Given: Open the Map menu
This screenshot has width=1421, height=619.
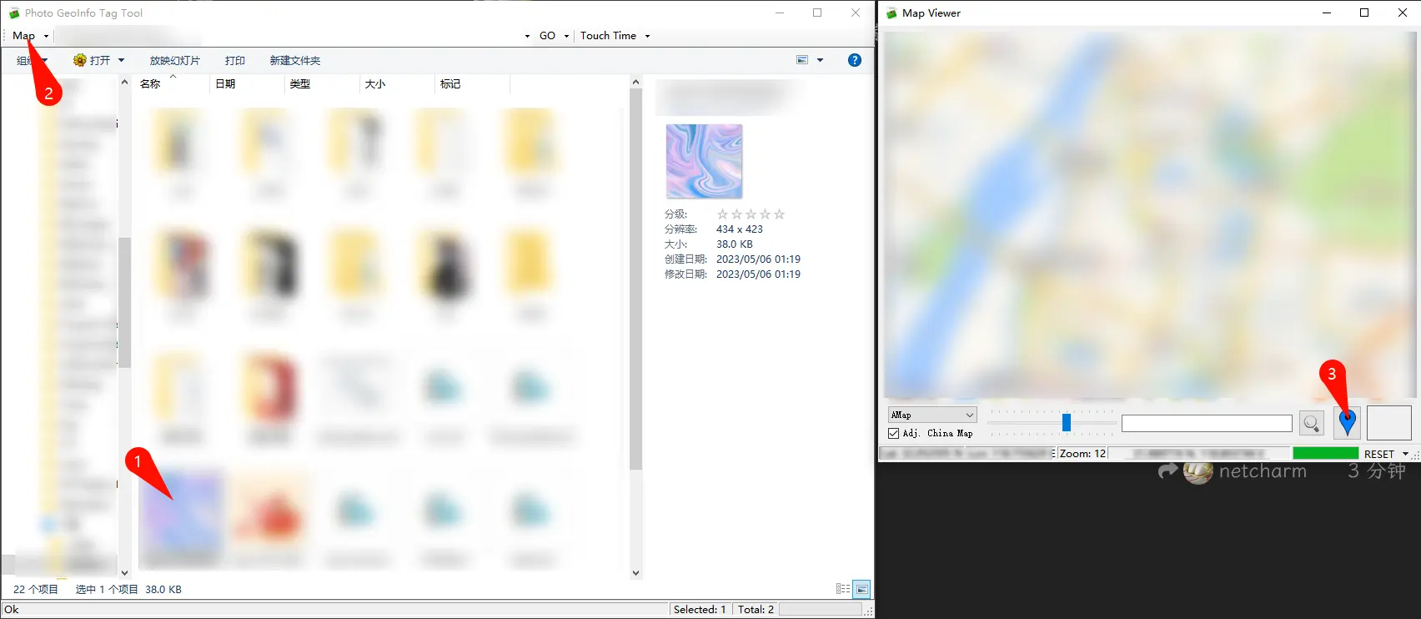Looking at the screenshot, I should coord(23,36).
